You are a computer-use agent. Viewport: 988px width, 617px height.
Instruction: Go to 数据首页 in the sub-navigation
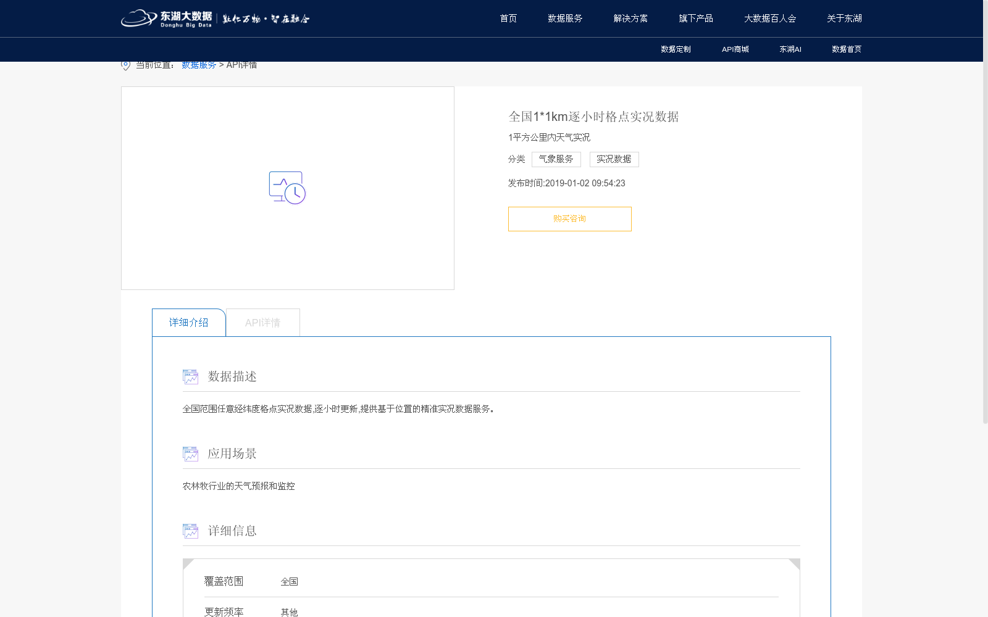(847, 49)
